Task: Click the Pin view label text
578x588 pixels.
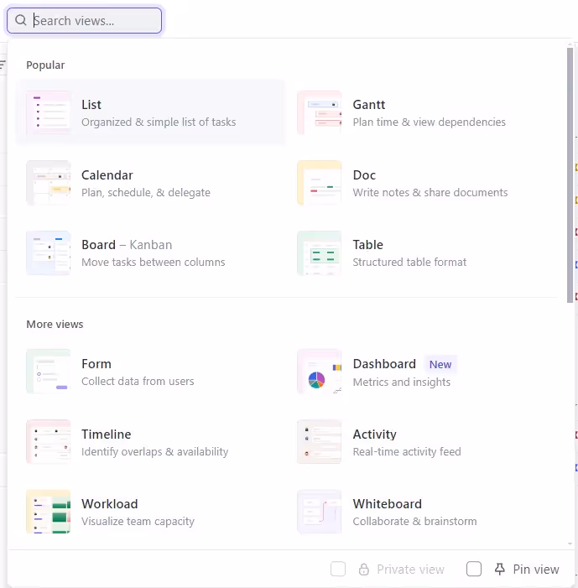Action: [x=535, y=570]
